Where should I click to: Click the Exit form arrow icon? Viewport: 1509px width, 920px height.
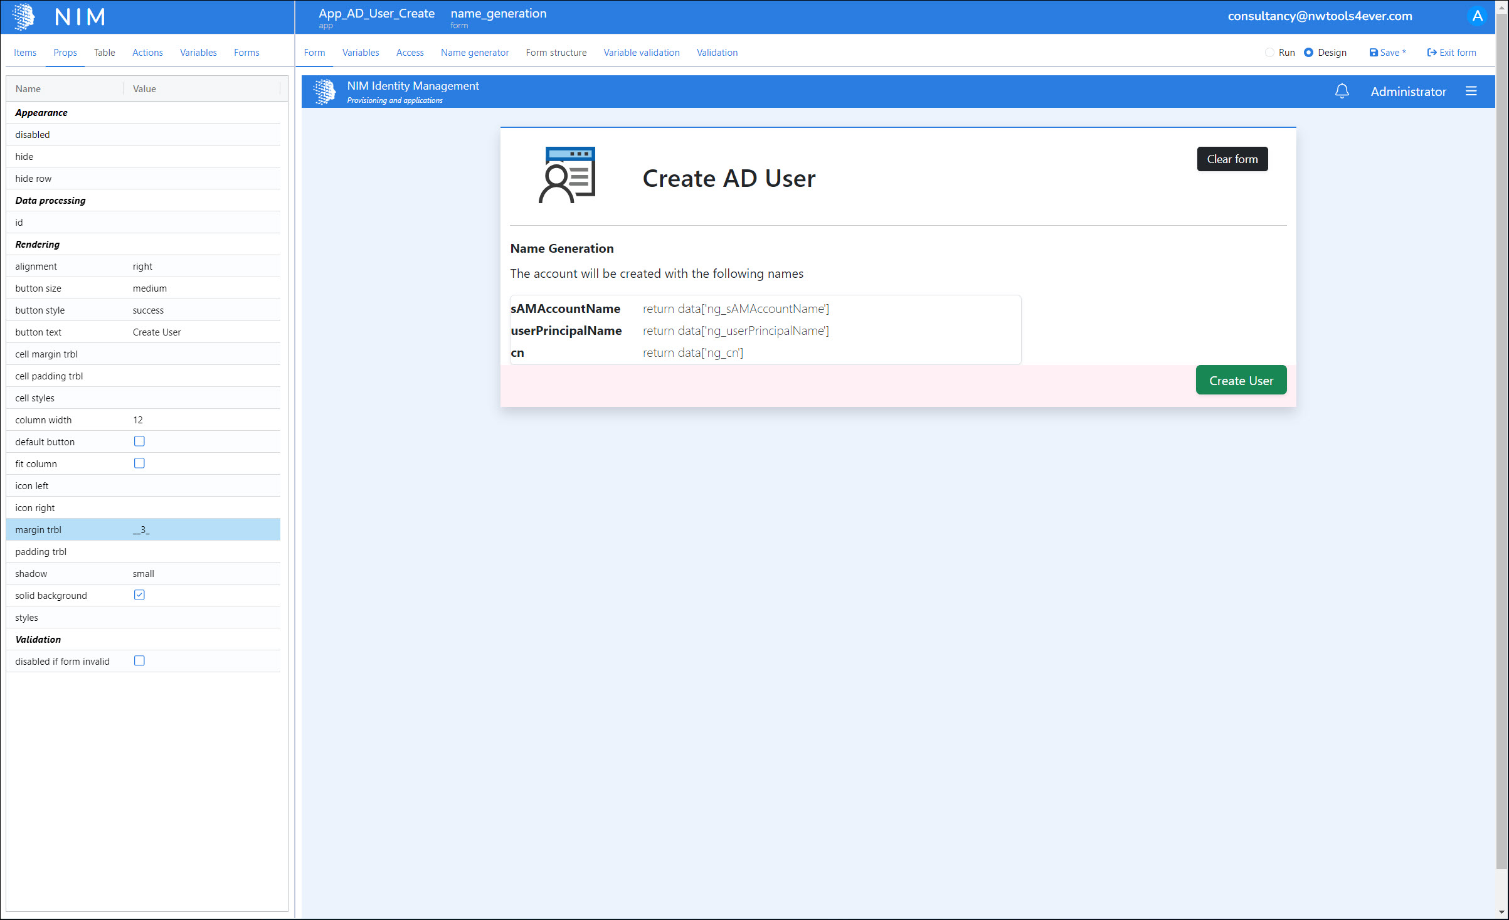(1431, 53)
